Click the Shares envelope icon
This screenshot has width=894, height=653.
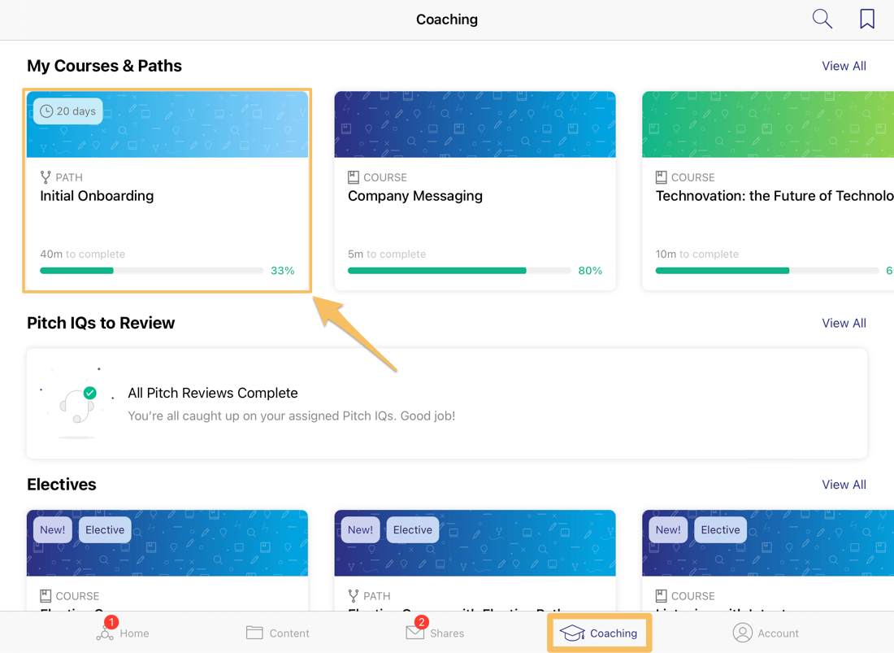[x=413, y=633]
